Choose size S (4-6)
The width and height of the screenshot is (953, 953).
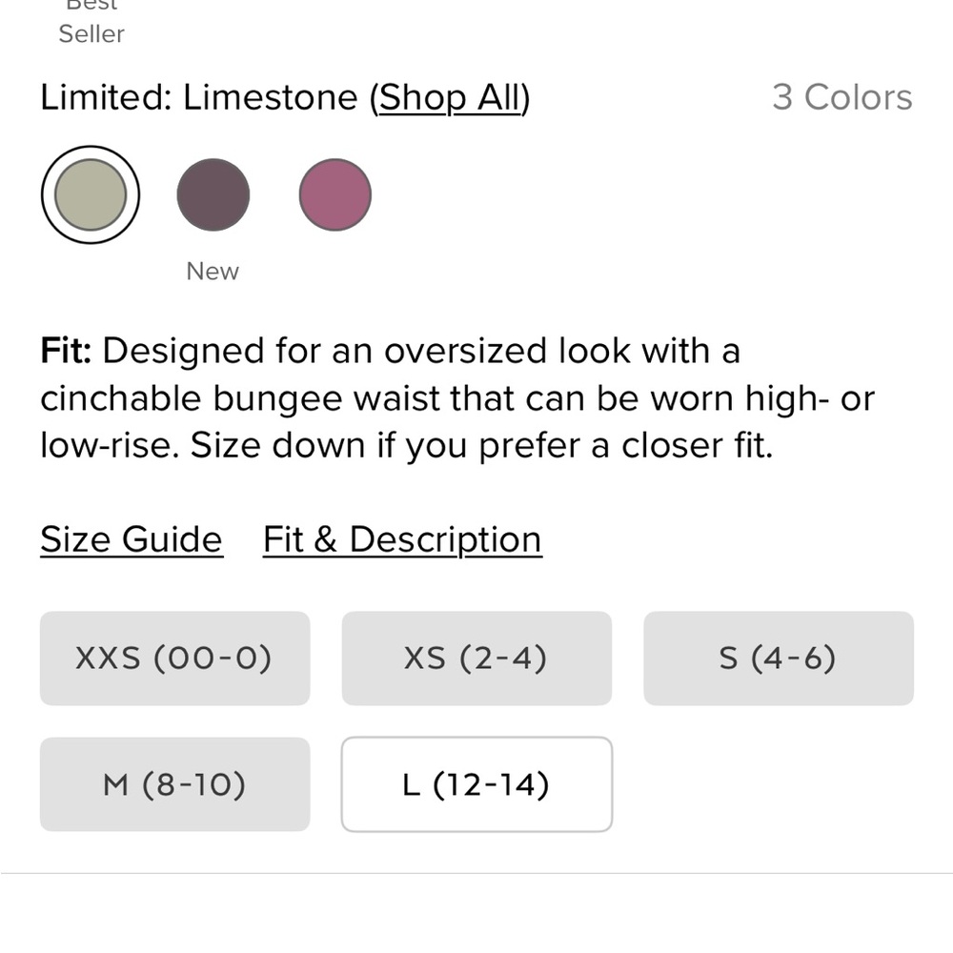(x=779, y=659)
